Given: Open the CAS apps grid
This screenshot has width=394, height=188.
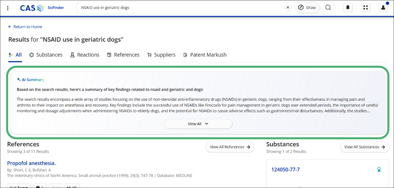Looking at the screenshot, I should pos(365,8).
